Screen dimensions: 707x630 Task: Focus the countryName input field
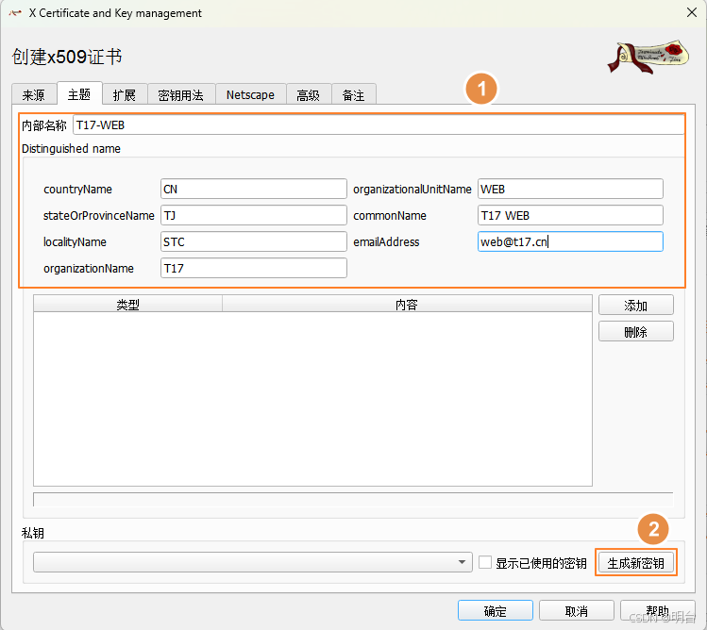click(253, 189)
